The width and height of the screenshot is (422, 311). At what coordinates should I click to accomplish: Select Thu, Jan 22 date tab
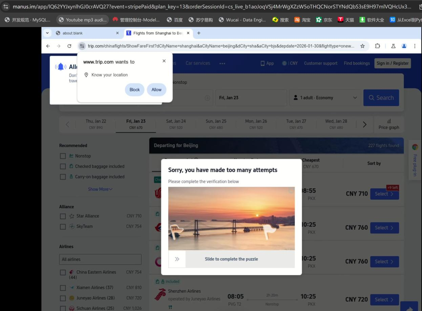[x=96, y=124]
